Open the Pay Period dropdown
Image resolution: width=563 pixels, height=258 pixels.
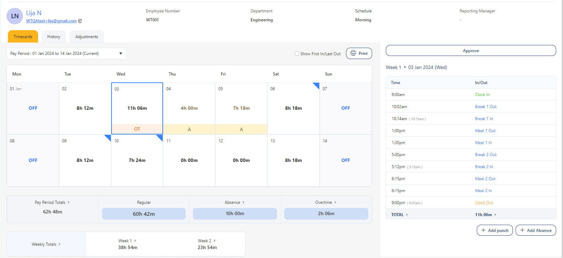(67, 54)
